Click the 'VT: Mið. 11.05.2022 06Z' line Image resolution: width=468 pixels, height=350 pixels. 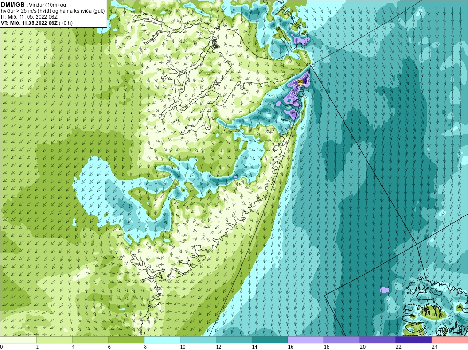click(29, 23)
